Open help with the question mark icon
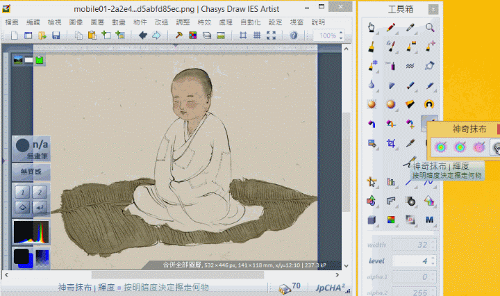The image size is (500, 296). [x=294, y=35]
